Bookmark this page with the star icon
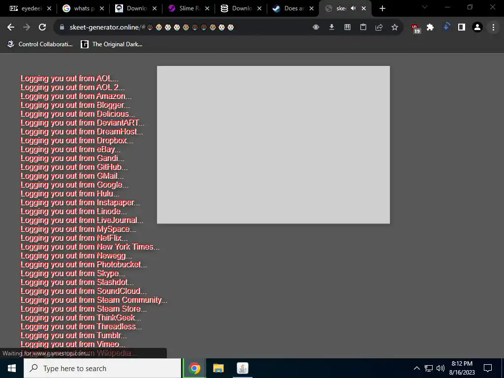This screenshot has width=504, height=378. click(395, 28)
